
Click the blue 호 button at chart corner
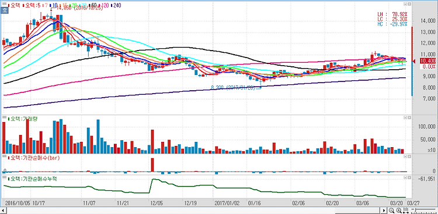click(5, 11)
